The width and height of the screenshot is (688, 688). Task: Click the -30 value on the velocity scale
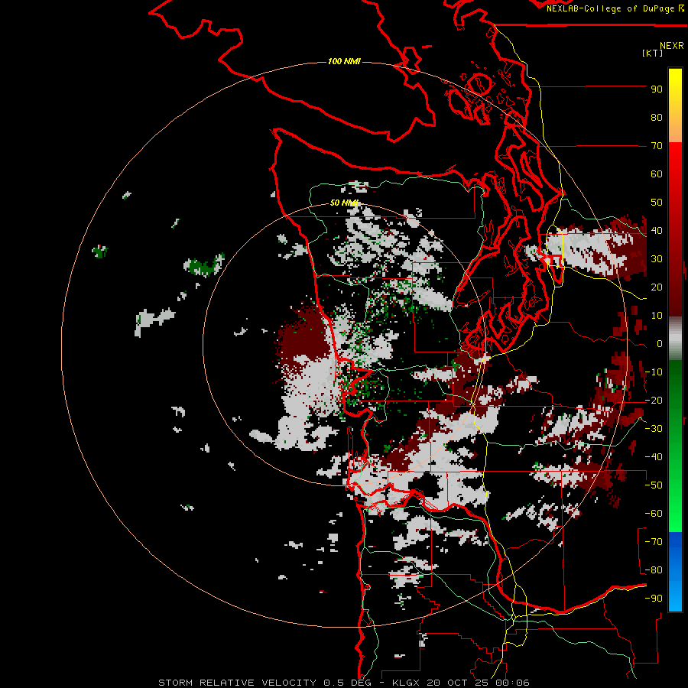point(654,429)
